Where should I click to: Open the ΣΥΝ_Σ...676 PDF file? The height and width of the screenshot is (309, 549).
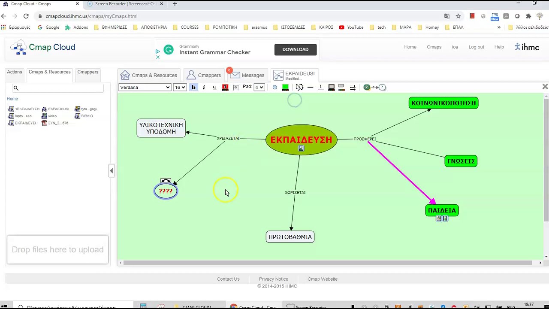click(55, 123)
